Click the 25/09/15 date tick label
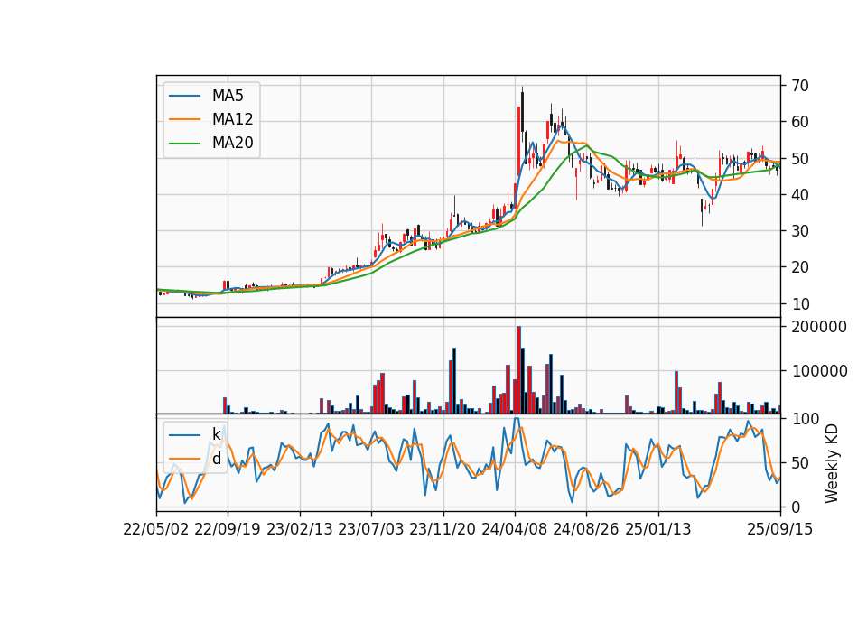The width and height of the screenshot is (867, 623). (779, 529)
